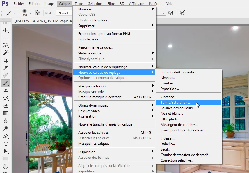Toggle airbrush-style buildup icon in options bar
249x173 pixels.
(x=171, y=13)
